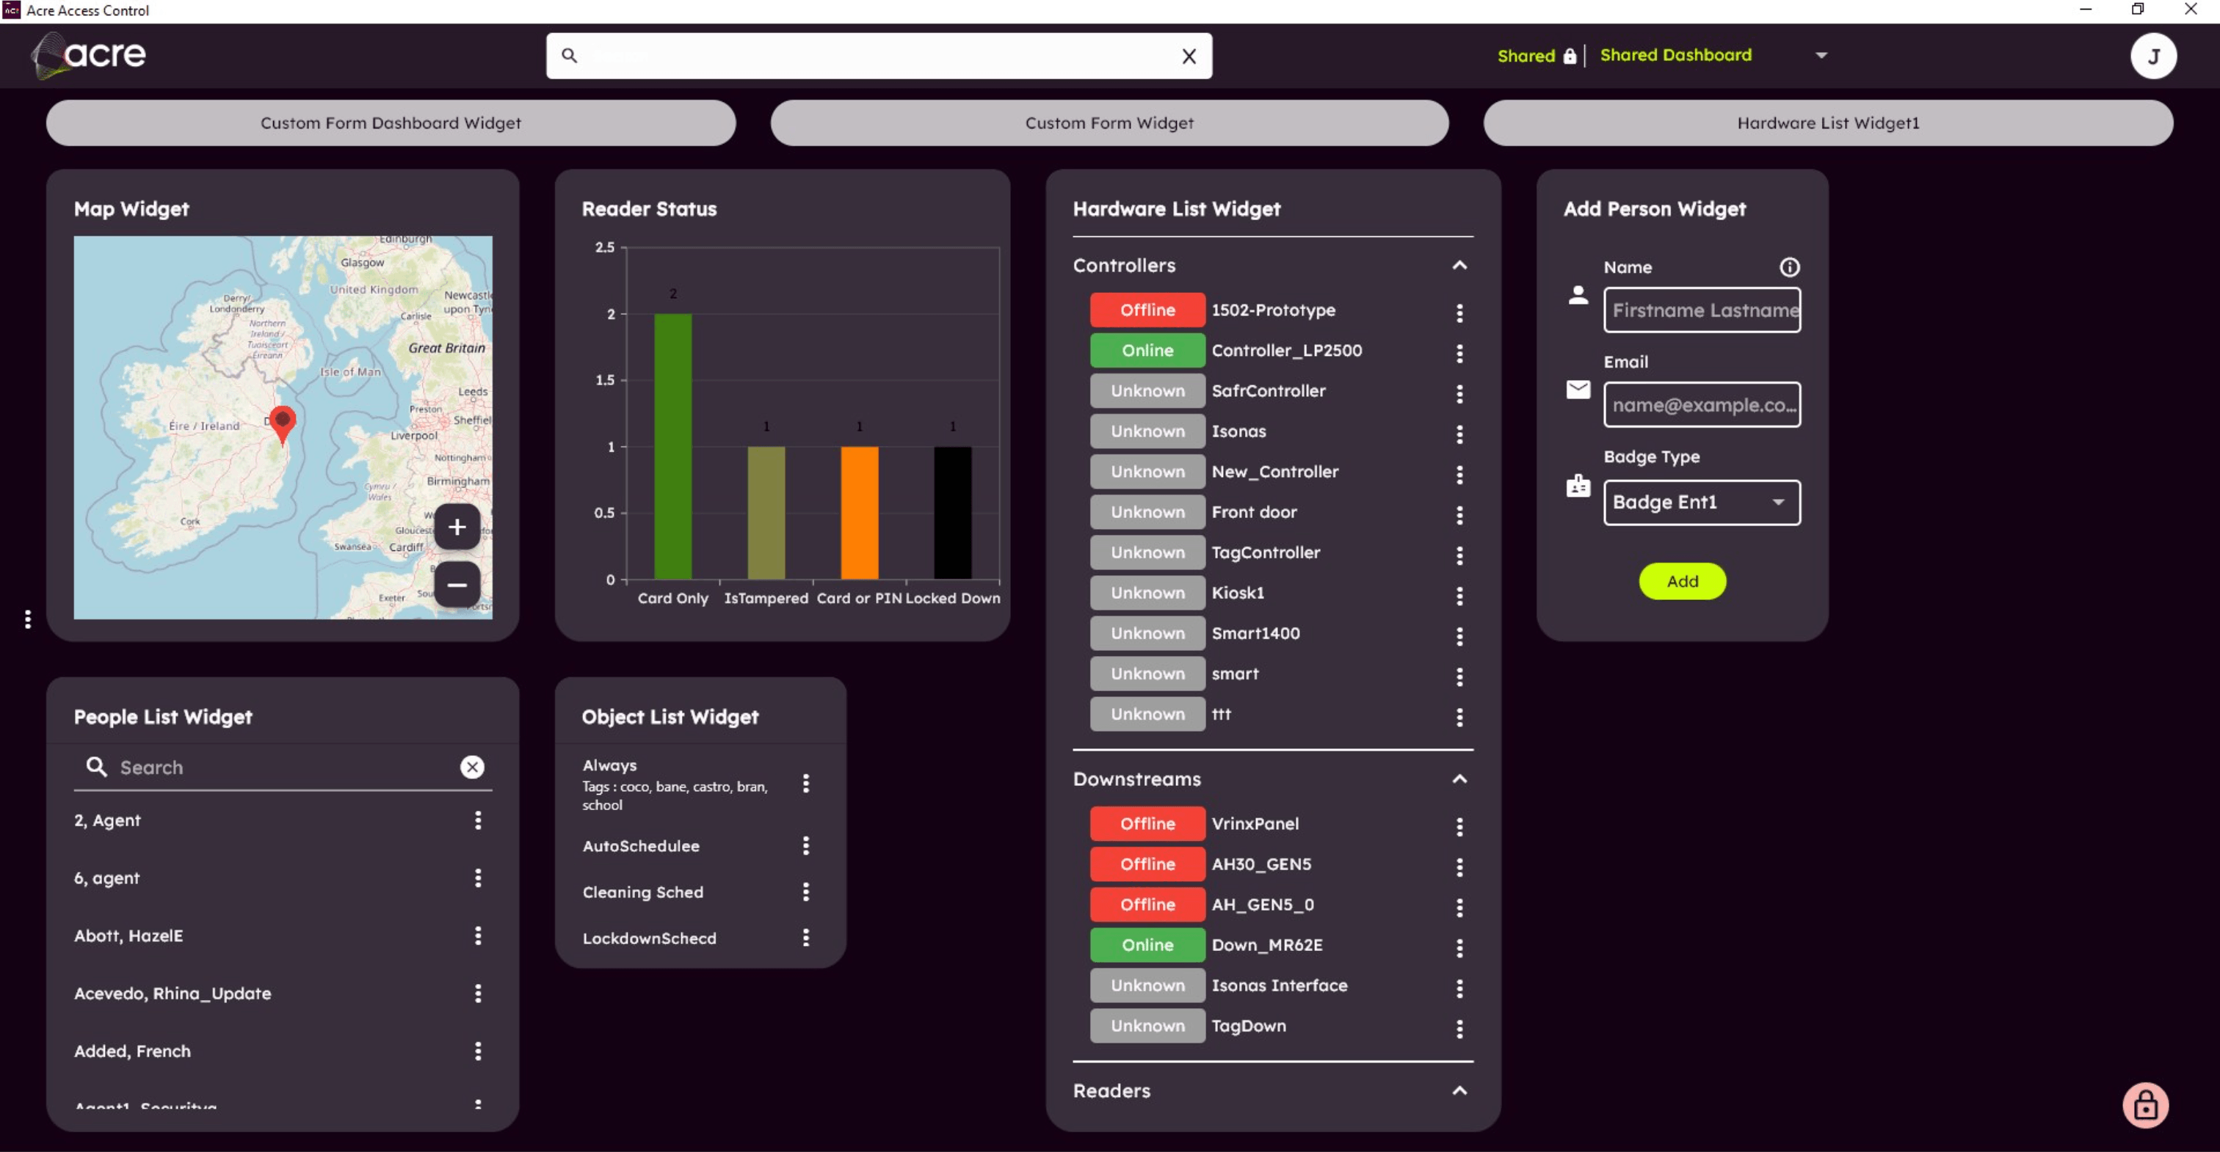Zoom out on the map widget
This screenshot has width=2220, height=1152.
pyautogui.click(x=457, y=585)
